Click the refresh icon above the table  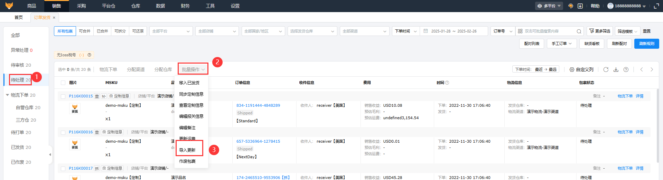606,69
